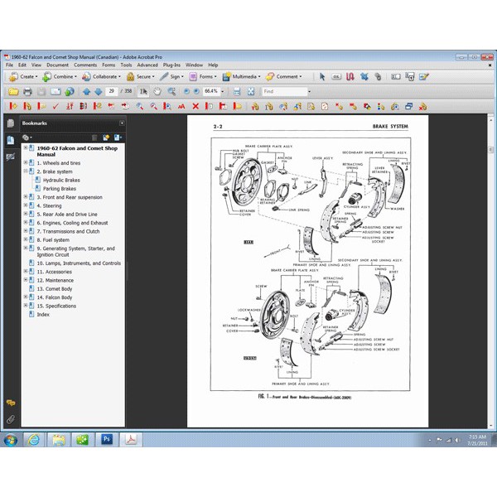Select the 13. Comet Body bookmark
497x497 pixels.
coord(55,289)
